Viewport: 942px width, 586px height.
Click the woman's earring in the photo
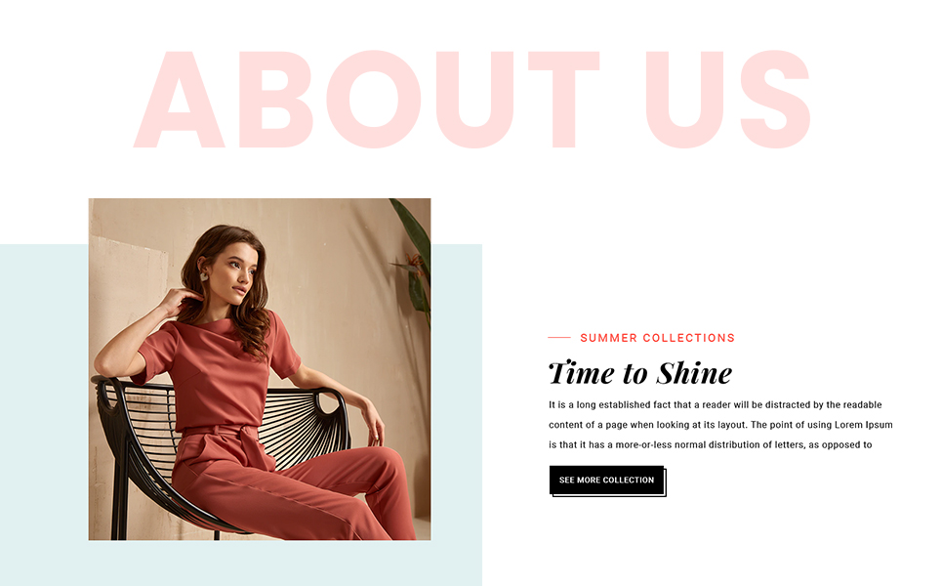pos(204,276)
